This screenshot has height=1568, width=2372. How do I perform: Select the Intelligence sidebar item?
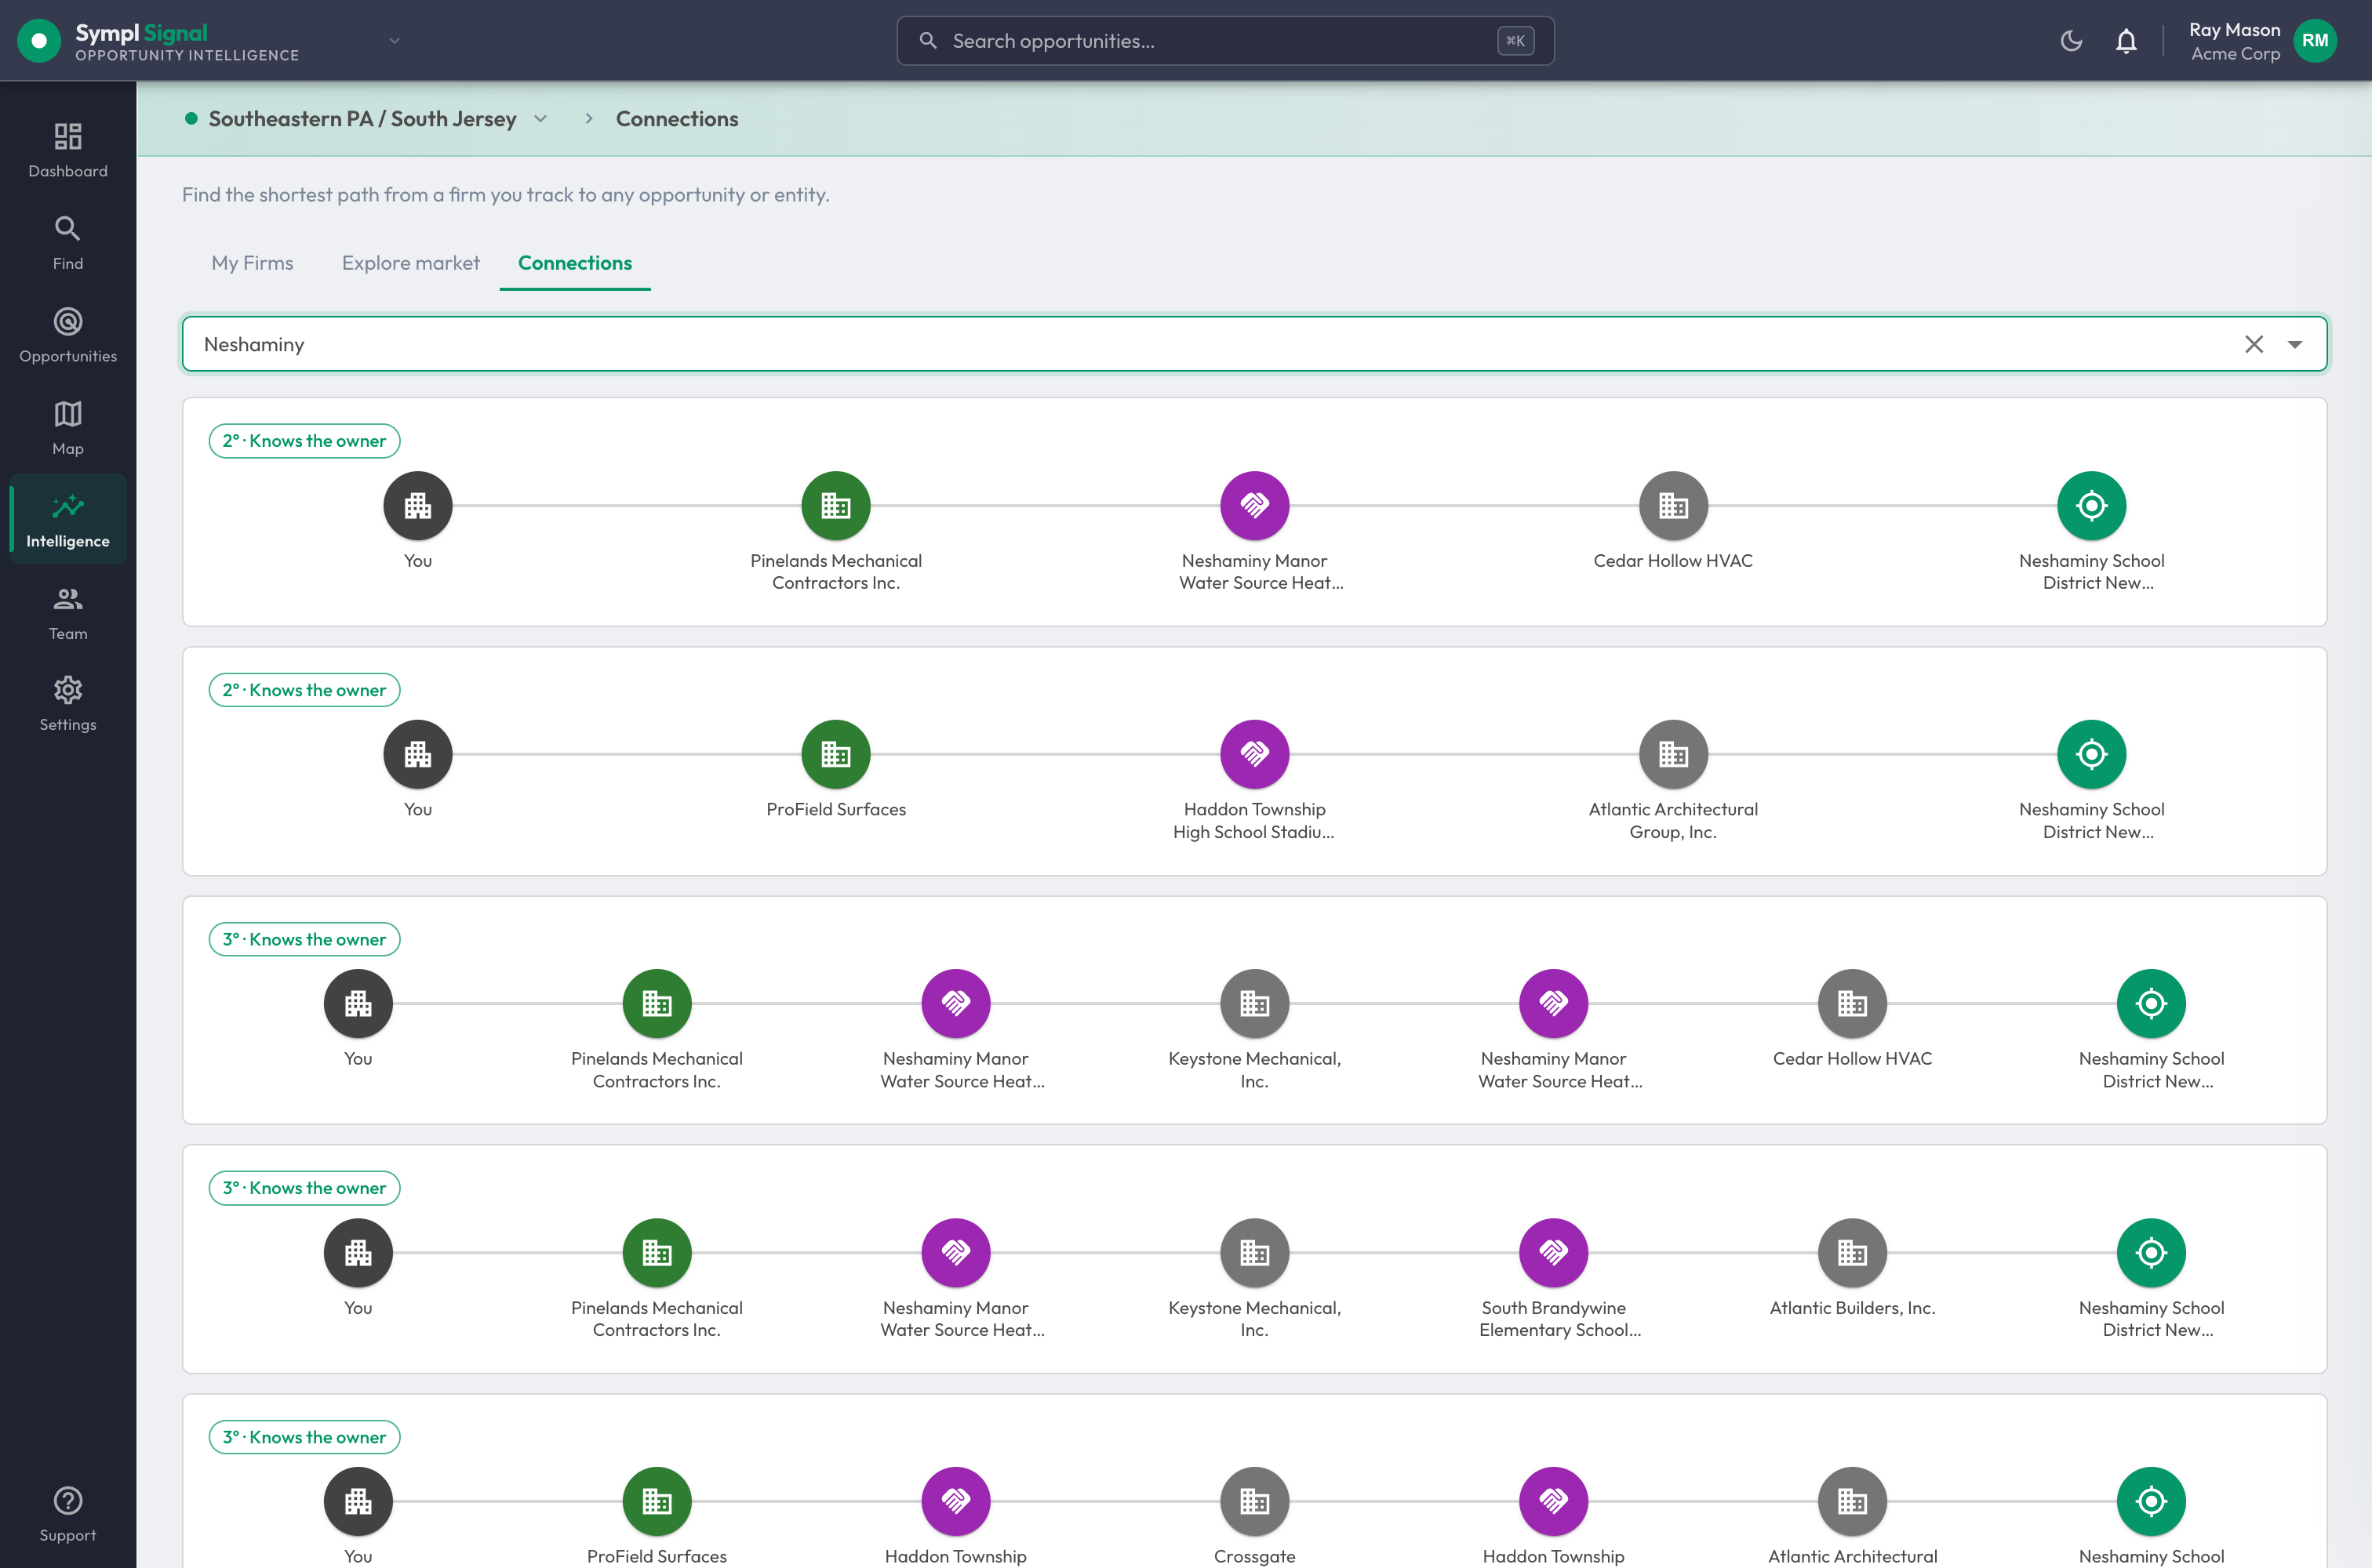tap(68, 520)
